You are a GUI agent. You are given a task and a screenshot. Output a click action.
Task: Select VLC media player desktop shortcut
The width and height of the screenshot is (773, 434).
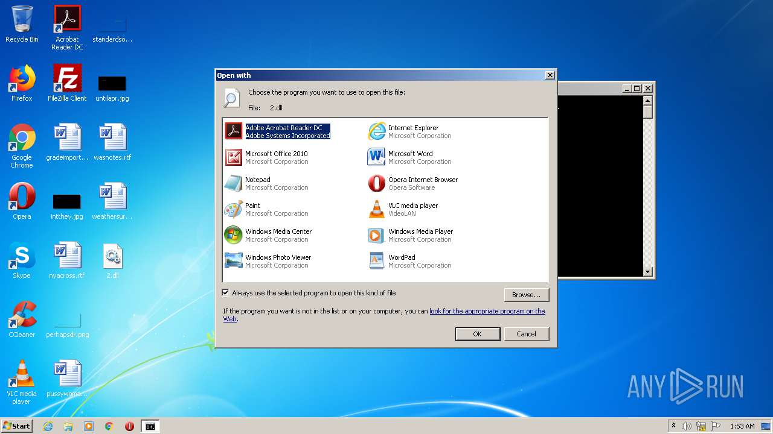(x=22, y=382)
